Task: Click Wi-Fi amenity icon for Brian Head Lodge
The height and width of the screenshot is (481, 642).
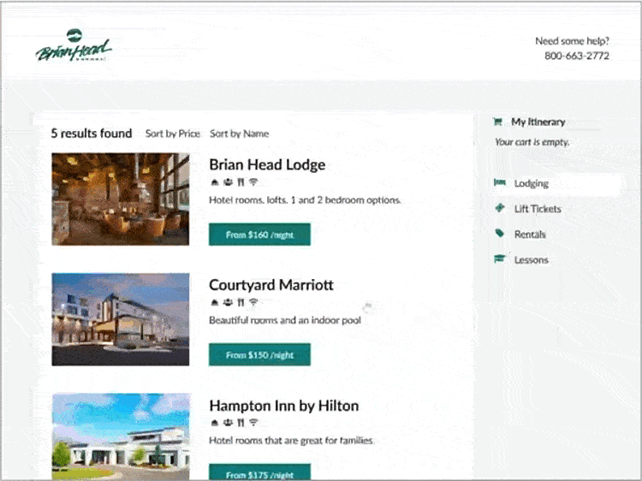Action: click(x=253, y=182)
